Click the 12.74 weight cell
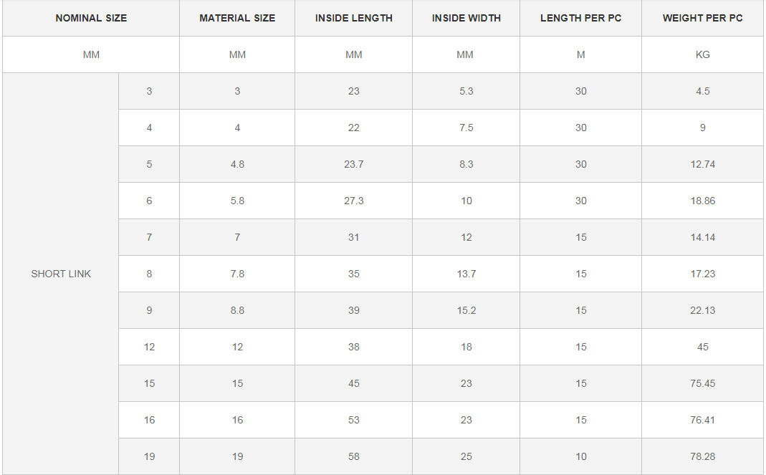Screen dimensions: 766x475 tap(703, 164)
